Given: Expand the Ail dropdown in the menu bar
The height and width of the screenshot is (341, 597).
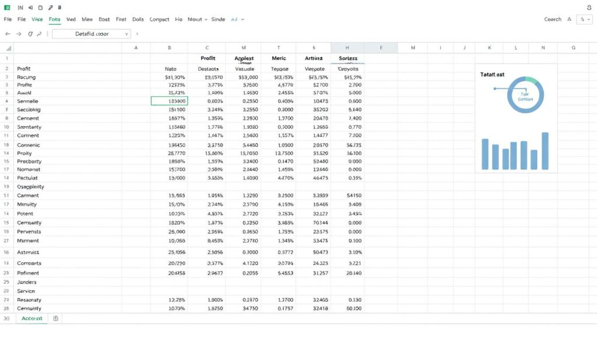Looking at the screenshot, I should point(237,19).
